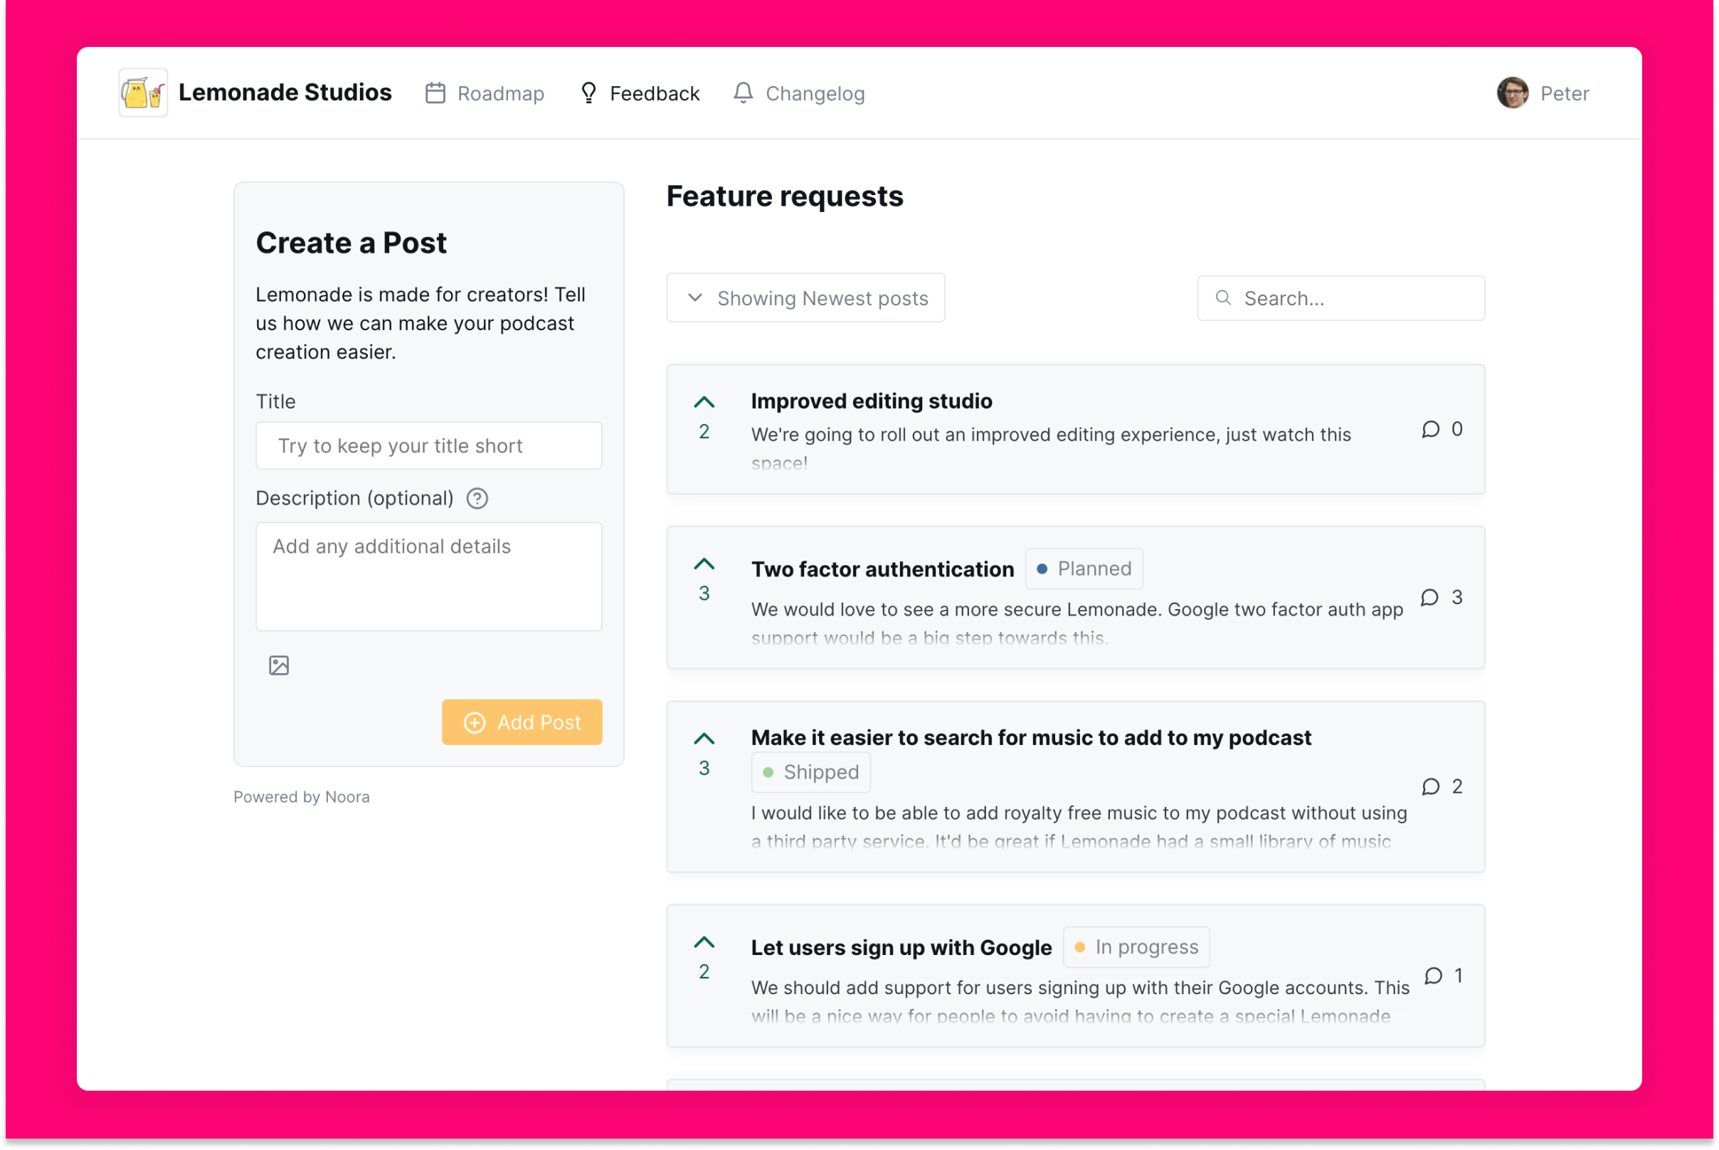Click the Description optional field
The width and height of the screenshot is (1719, 1150).
pyautogui.click(x=428, y=575)
